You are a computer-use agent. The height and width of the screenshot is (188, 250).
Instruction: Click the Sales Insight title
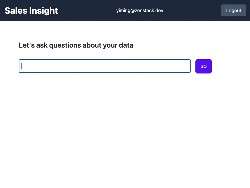point(31,11)
